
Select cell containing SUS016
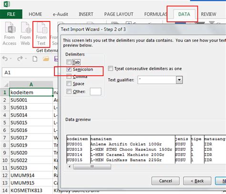click(x=31, y=130)
